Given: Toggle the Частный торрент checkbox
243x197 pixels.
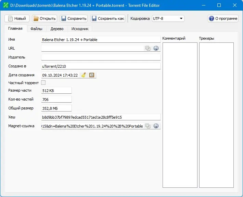Looking at the screenshot, I should (43, 82).
